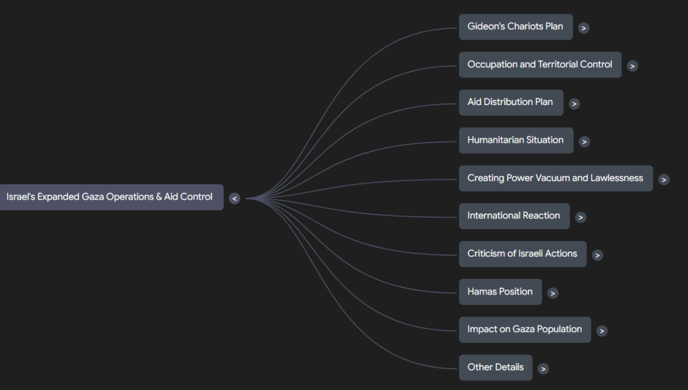Viewport: 688px width, 390px height.
Task: Select the Occupation and Territorial Control node
Action: tap(540, 65)
